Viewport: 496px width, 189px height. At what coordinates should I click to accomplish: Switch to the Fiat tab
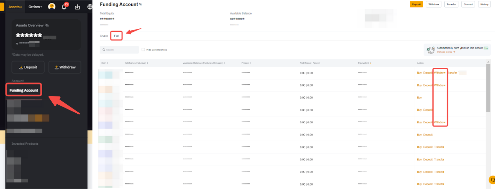tap(116, 36)
